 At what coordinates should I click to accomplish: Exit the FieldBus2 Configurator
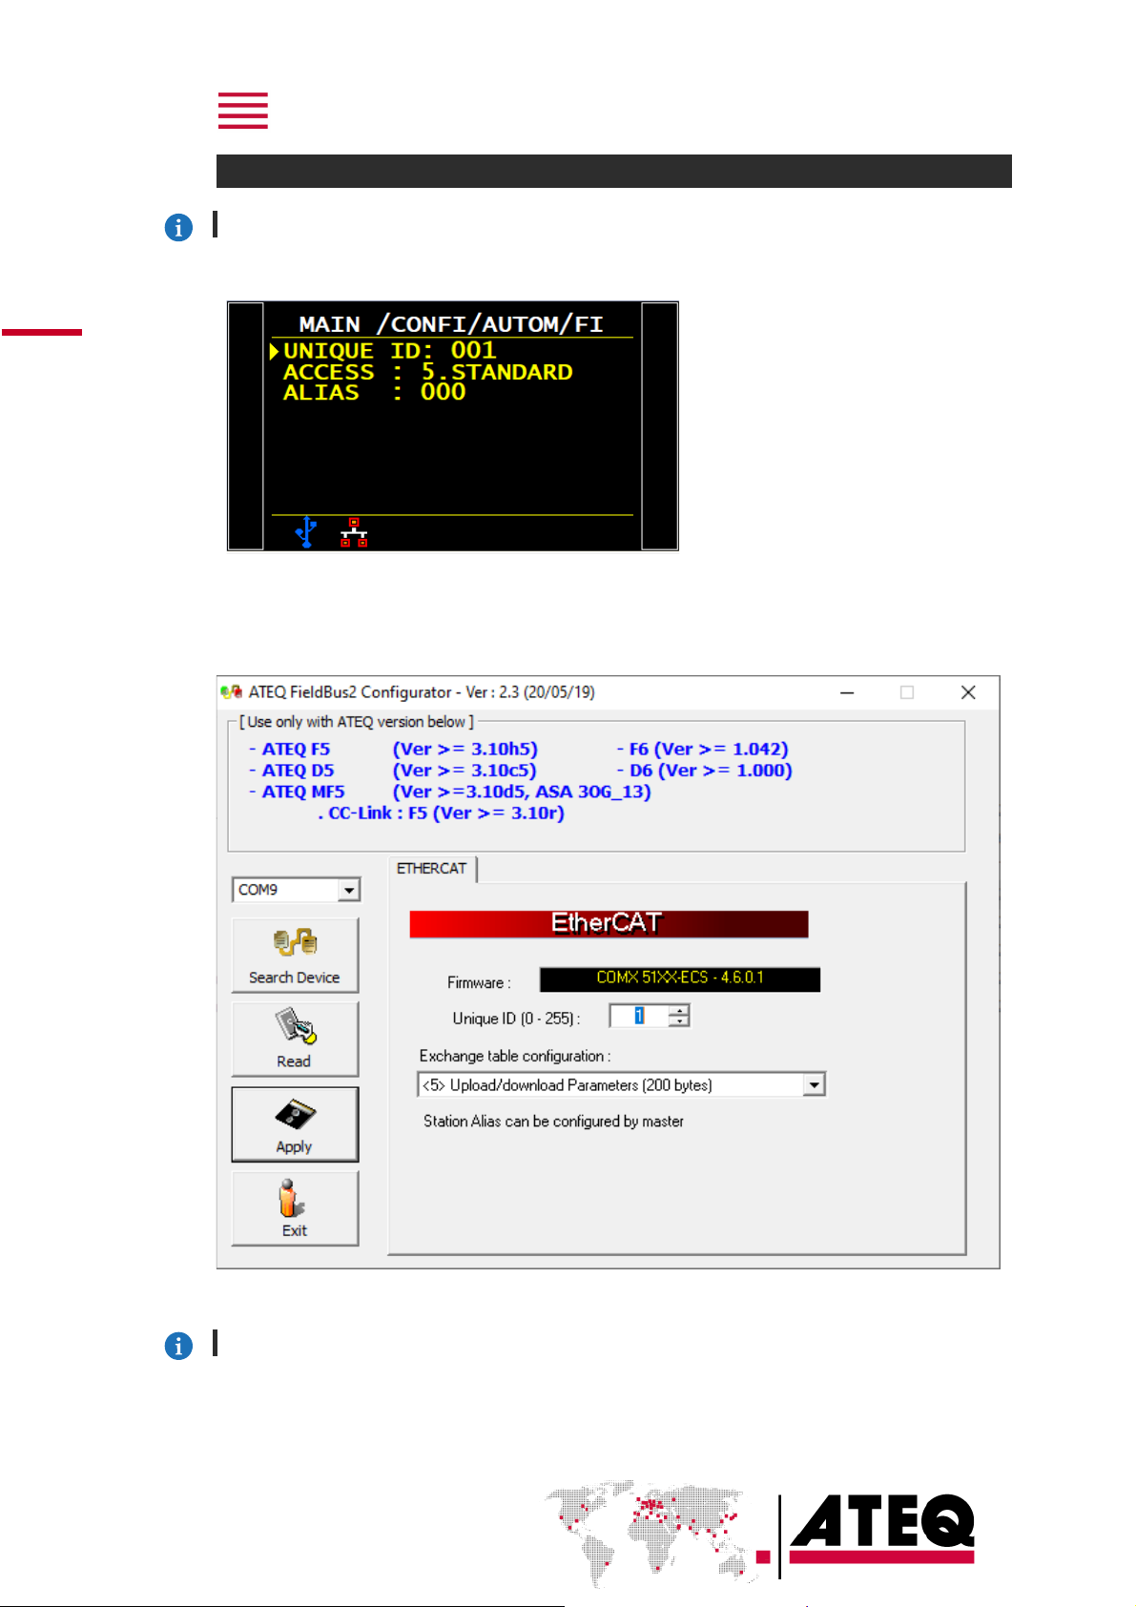pyautogui.click(x=295, y=1208)
